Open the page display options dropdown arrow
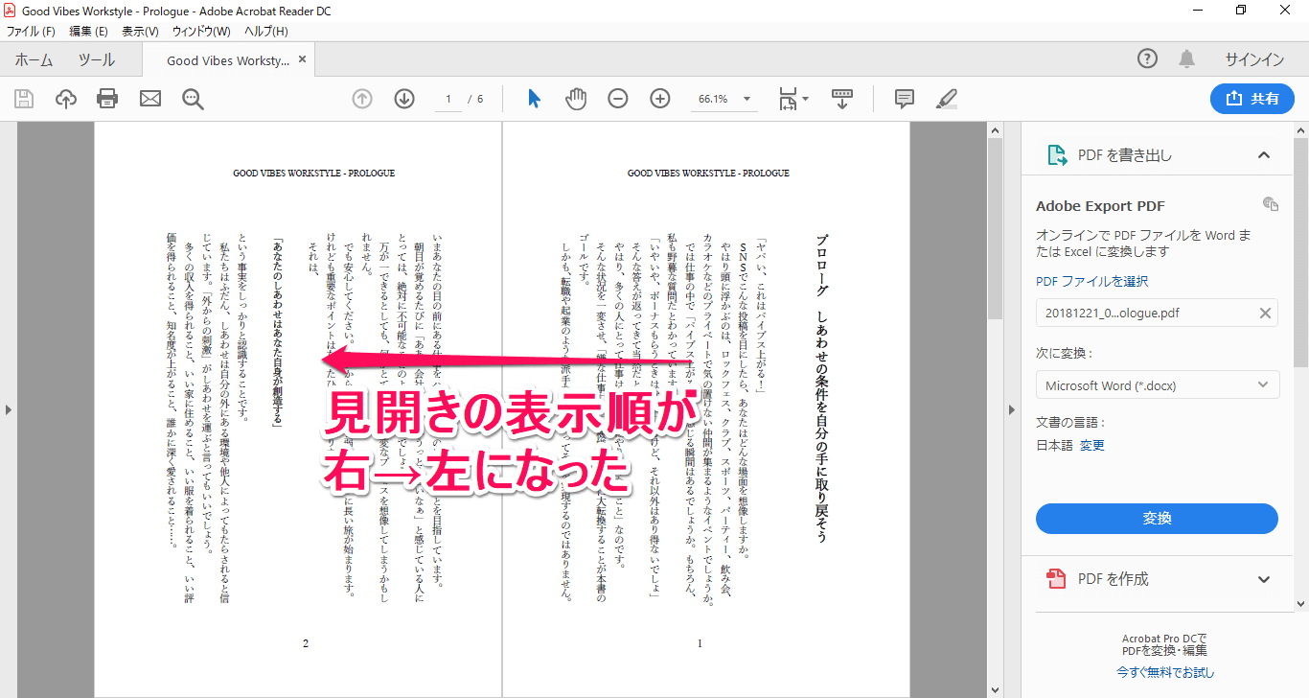Image resolution: width=1309 pixels, height=698 pixels. [x=805, y=99]
